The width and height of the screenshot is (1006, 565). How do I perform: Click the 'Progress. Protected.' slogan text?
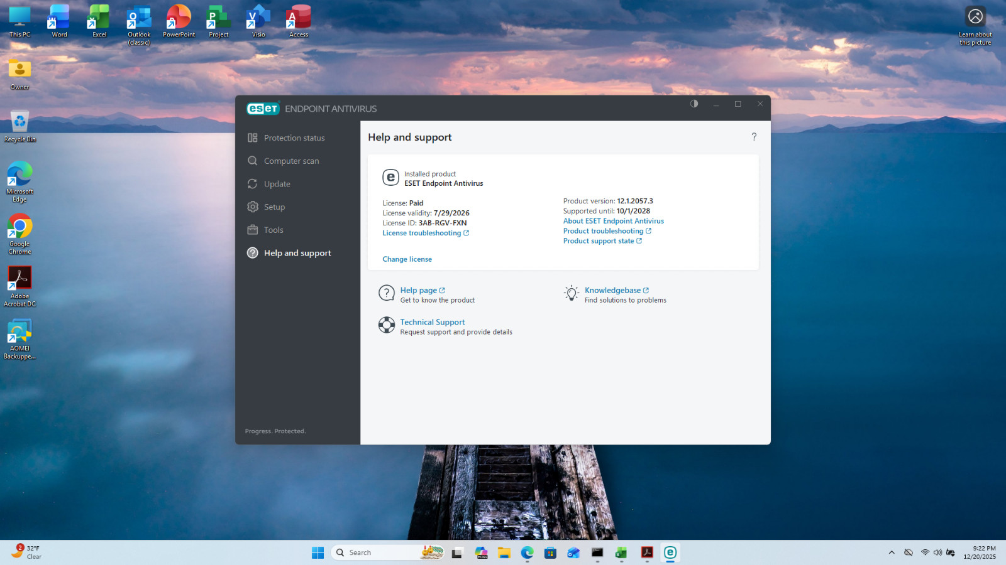click(x=275, y=431)
